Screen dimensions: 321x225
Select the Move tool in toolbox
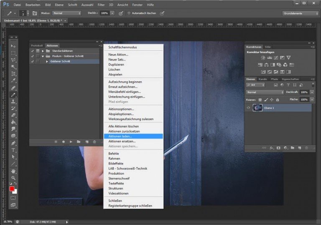(x=13, y=46)
